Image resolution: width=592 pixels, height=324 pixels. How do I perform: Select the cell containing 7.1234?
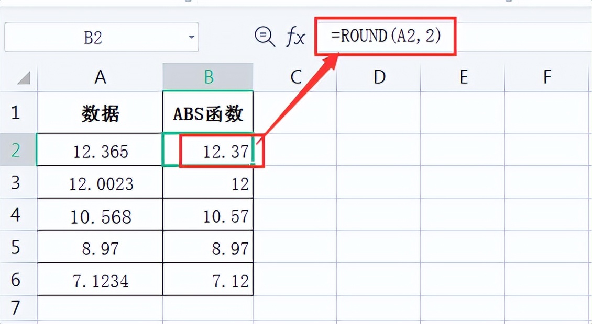(100, 280)
